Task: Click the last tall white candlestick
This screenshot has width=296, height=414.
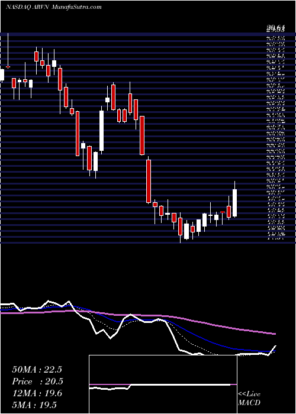Action: point(234,203)
